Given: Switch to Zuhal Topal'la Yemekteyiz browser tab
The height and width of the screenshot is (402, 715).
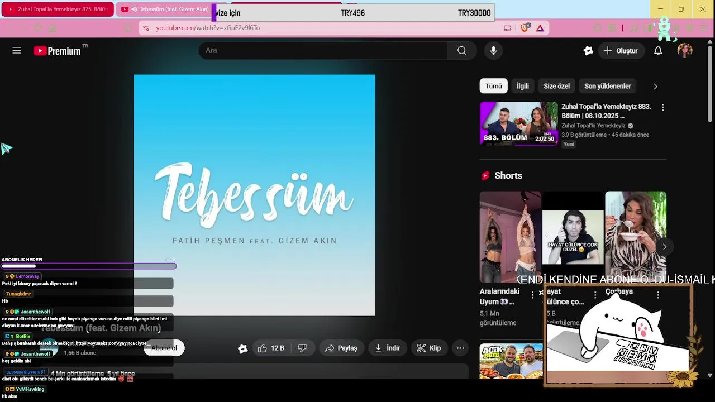Looking at the screenshot, I should pos(58,9).
